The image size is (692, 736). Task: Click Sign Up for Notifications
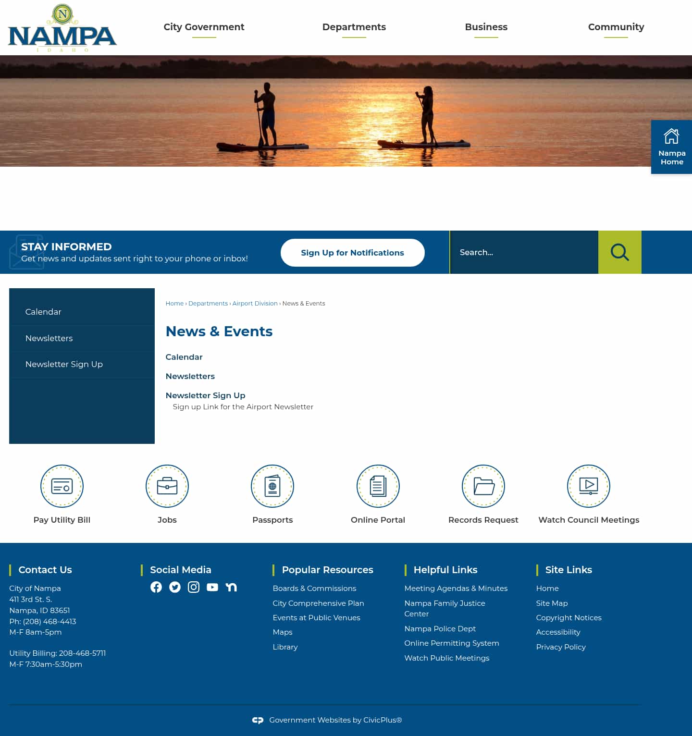tap(352, 252)
